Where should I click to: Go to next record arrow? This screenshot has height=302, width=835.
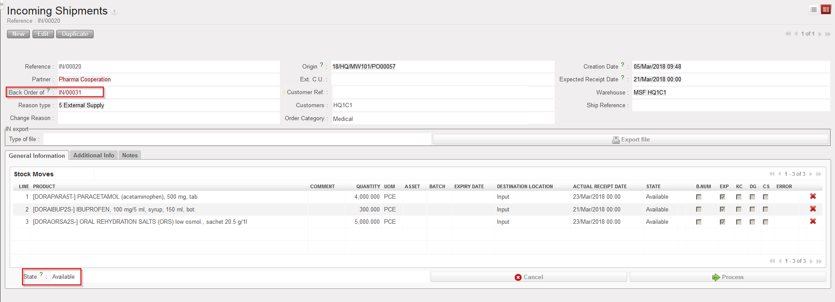pyautogui.click(x=820, y=34)
